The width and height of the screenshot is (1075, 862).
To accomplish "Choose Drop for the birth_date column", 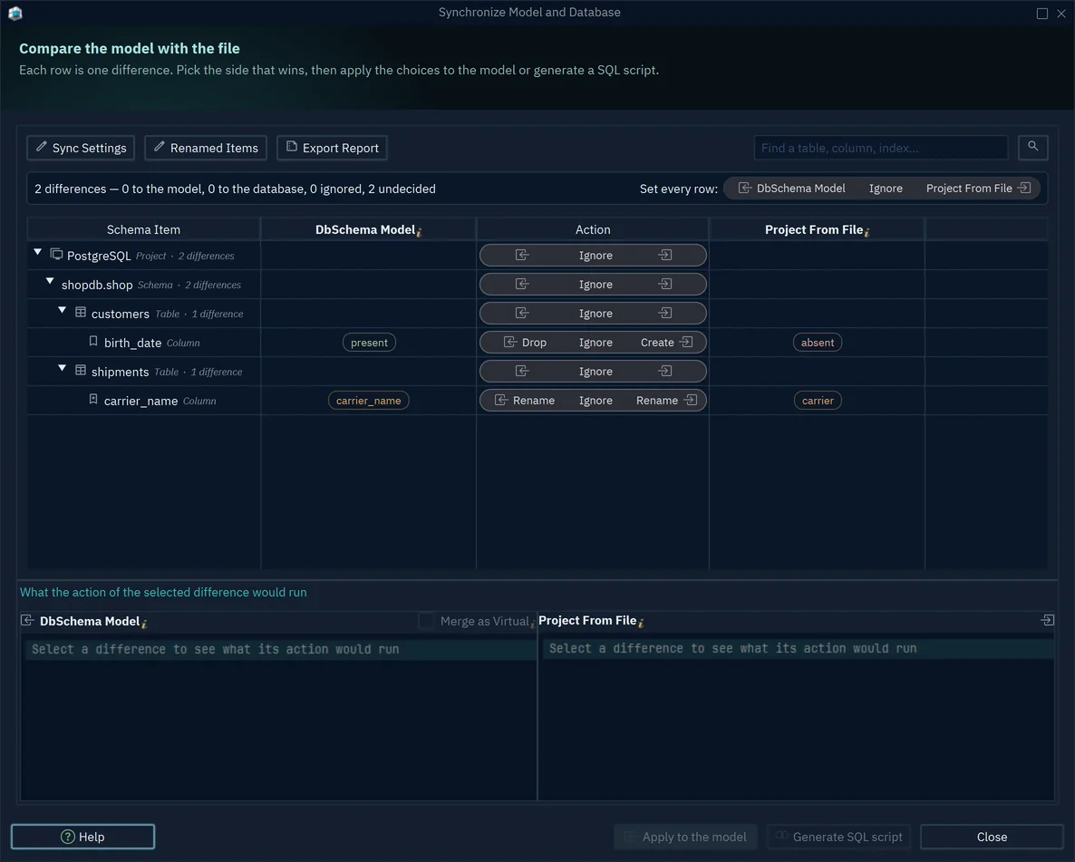I will (x=525, y=343).
